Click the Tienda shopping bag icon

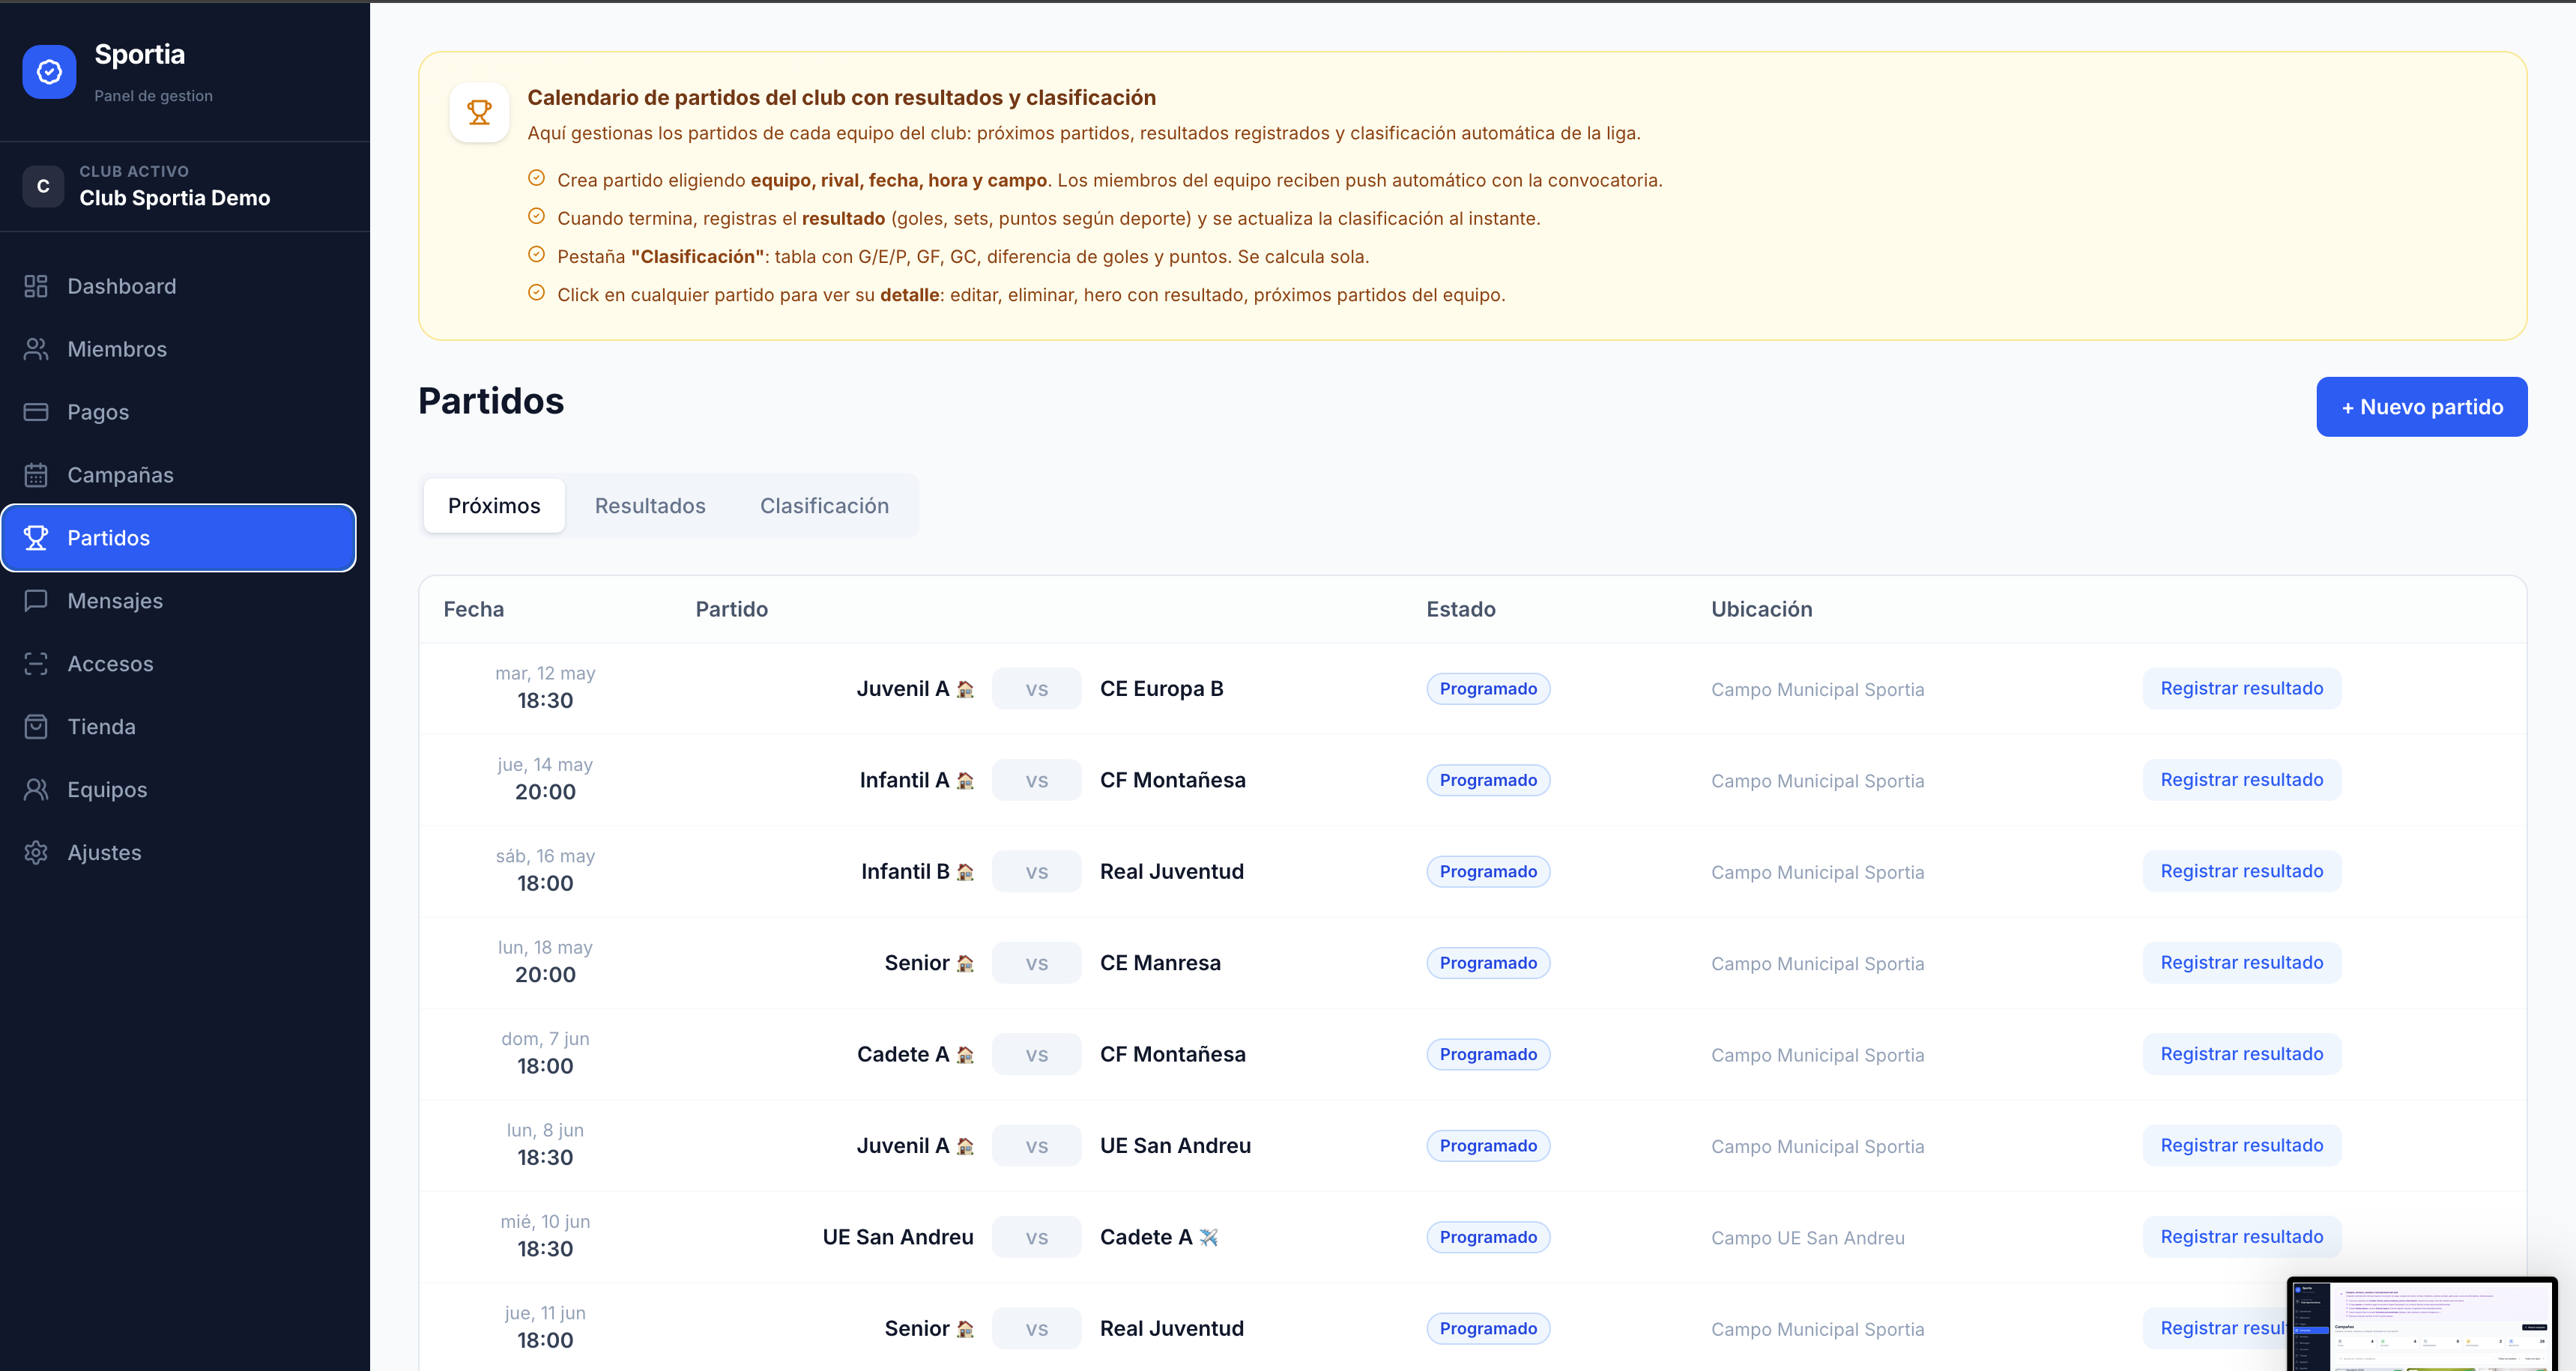click(x=36, y=727)
